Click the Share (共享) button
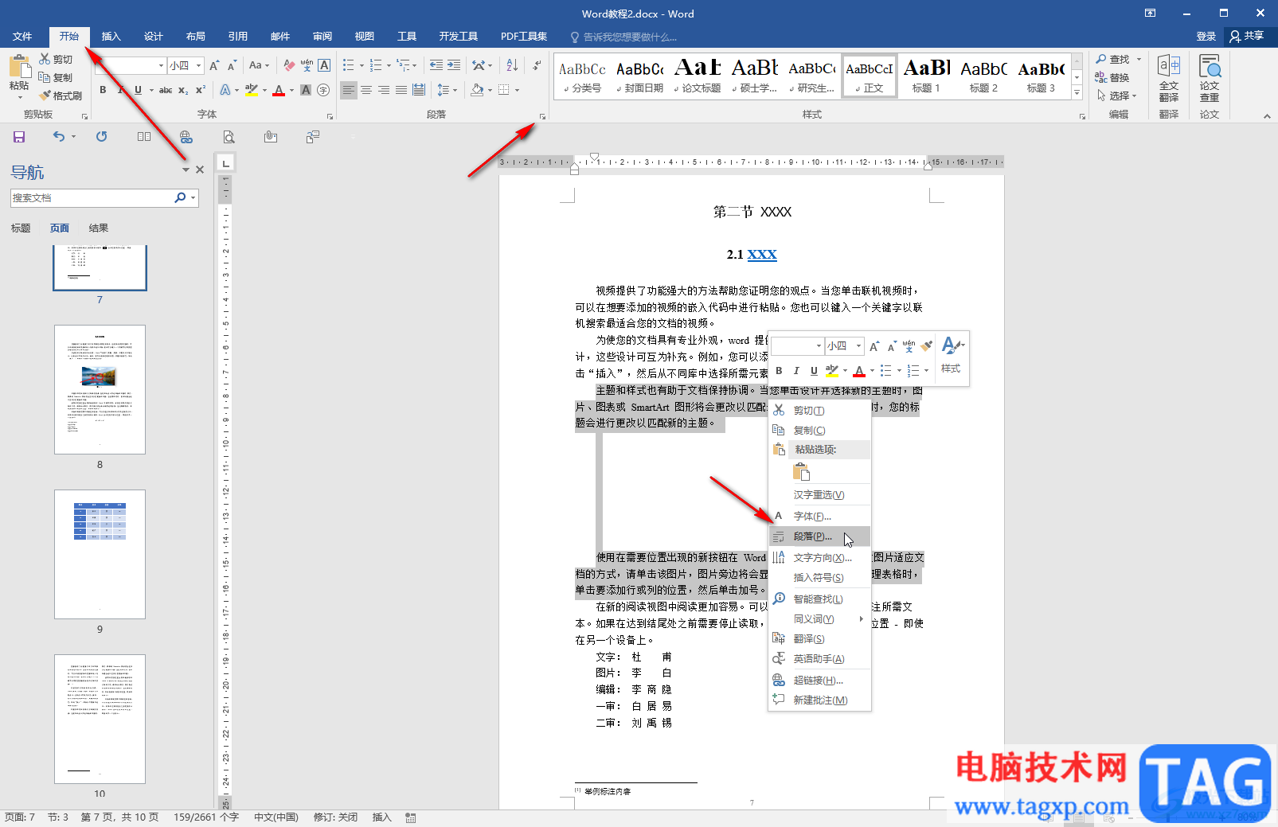The image size is (1278, 827). [x=1248, y=36]
